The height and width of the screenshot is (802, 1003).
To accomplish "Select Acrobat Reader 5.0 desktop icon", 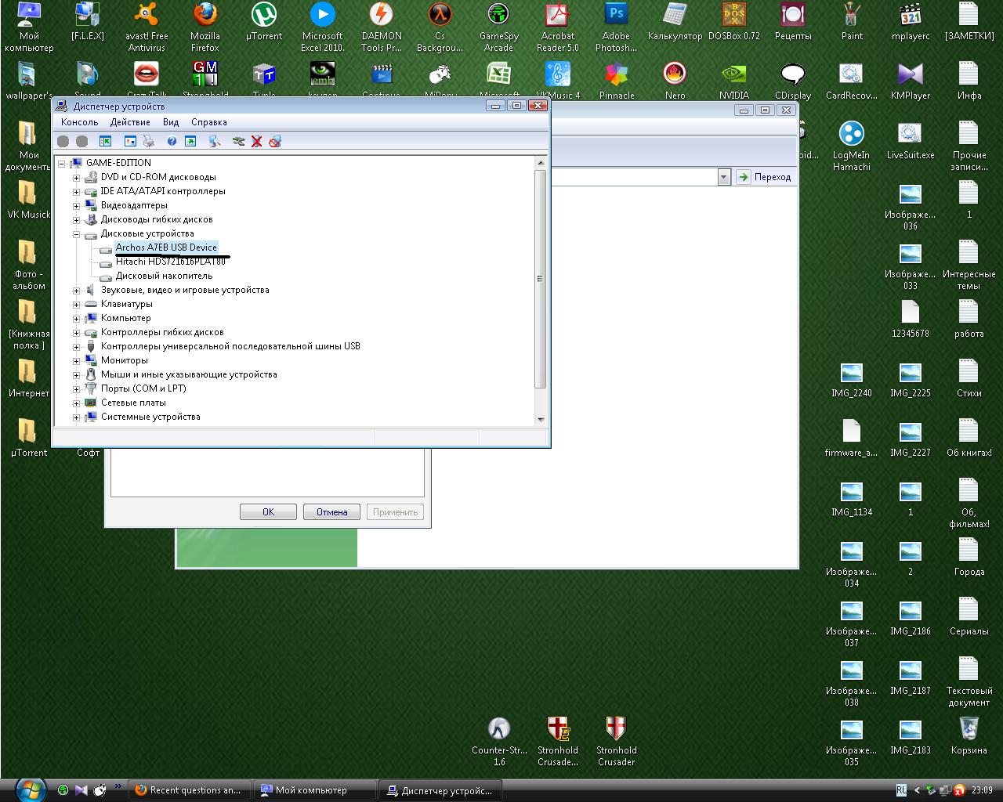I will click(x=558, y=27).
